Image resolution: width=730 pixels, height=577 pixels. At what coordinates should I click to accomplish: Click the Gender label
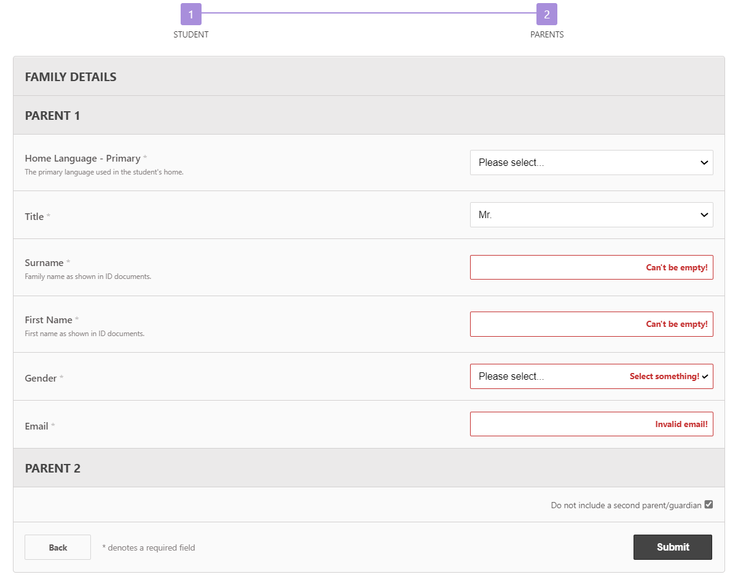click(x=41, y=378)
